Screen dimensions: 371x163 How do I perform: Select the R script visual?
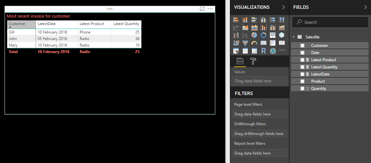click(x=263, y=51)
